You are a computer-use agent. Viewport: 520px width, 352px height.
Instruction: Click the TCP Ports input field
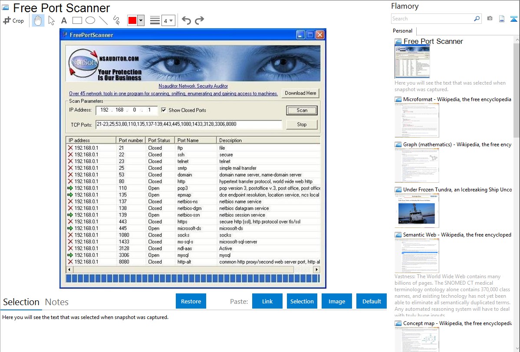point(189,125)
